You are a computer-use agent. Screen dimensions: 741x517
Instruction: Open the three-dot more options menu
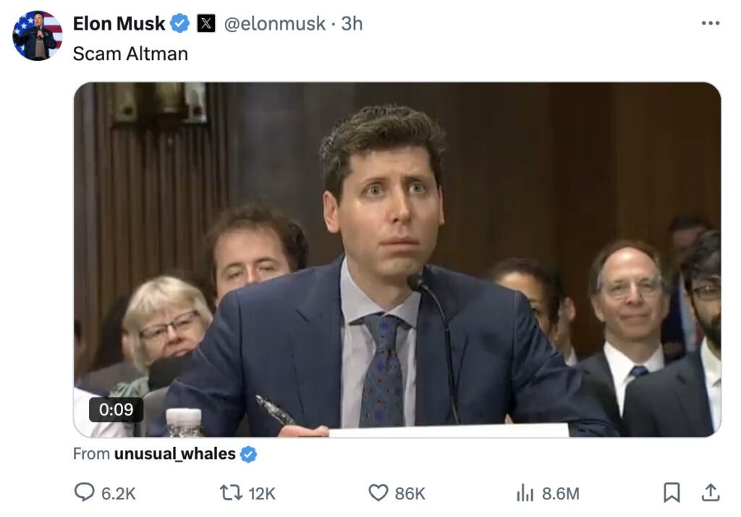pyautogui.click(x=711, y=23)
